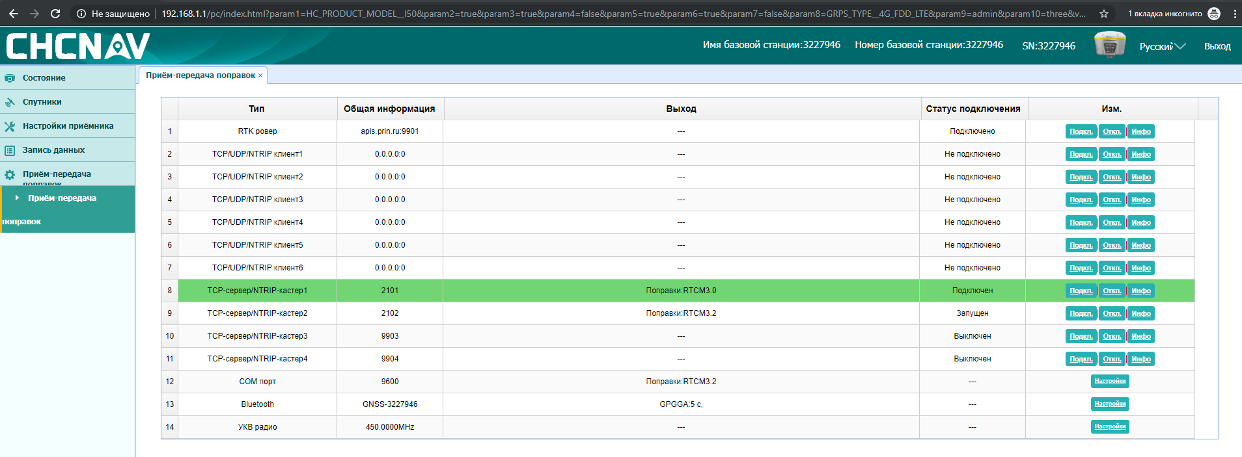Click the 450.0000MHz radio frequency cell
The height and width of the screenshot is (457, 1242).
390,427
